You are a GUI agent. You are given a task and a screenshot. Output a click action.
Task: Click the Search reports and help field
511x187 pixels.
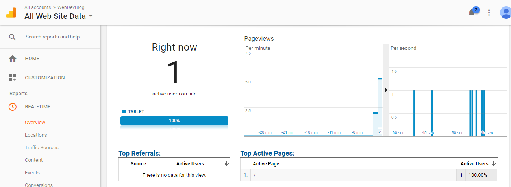53,37
